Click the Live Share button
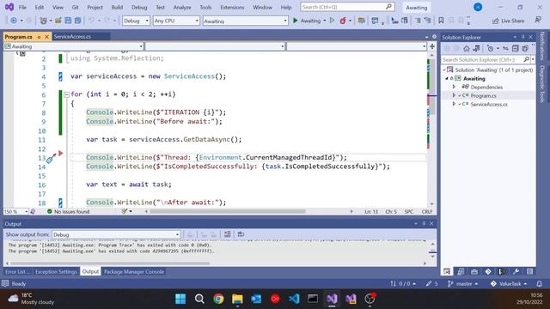550x309 pixels. [x=508, y=21]
